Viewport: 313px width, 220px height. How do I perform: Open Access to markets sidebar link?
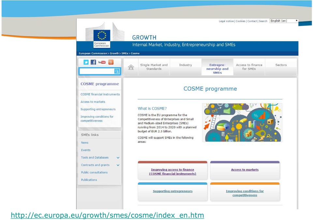93,102
